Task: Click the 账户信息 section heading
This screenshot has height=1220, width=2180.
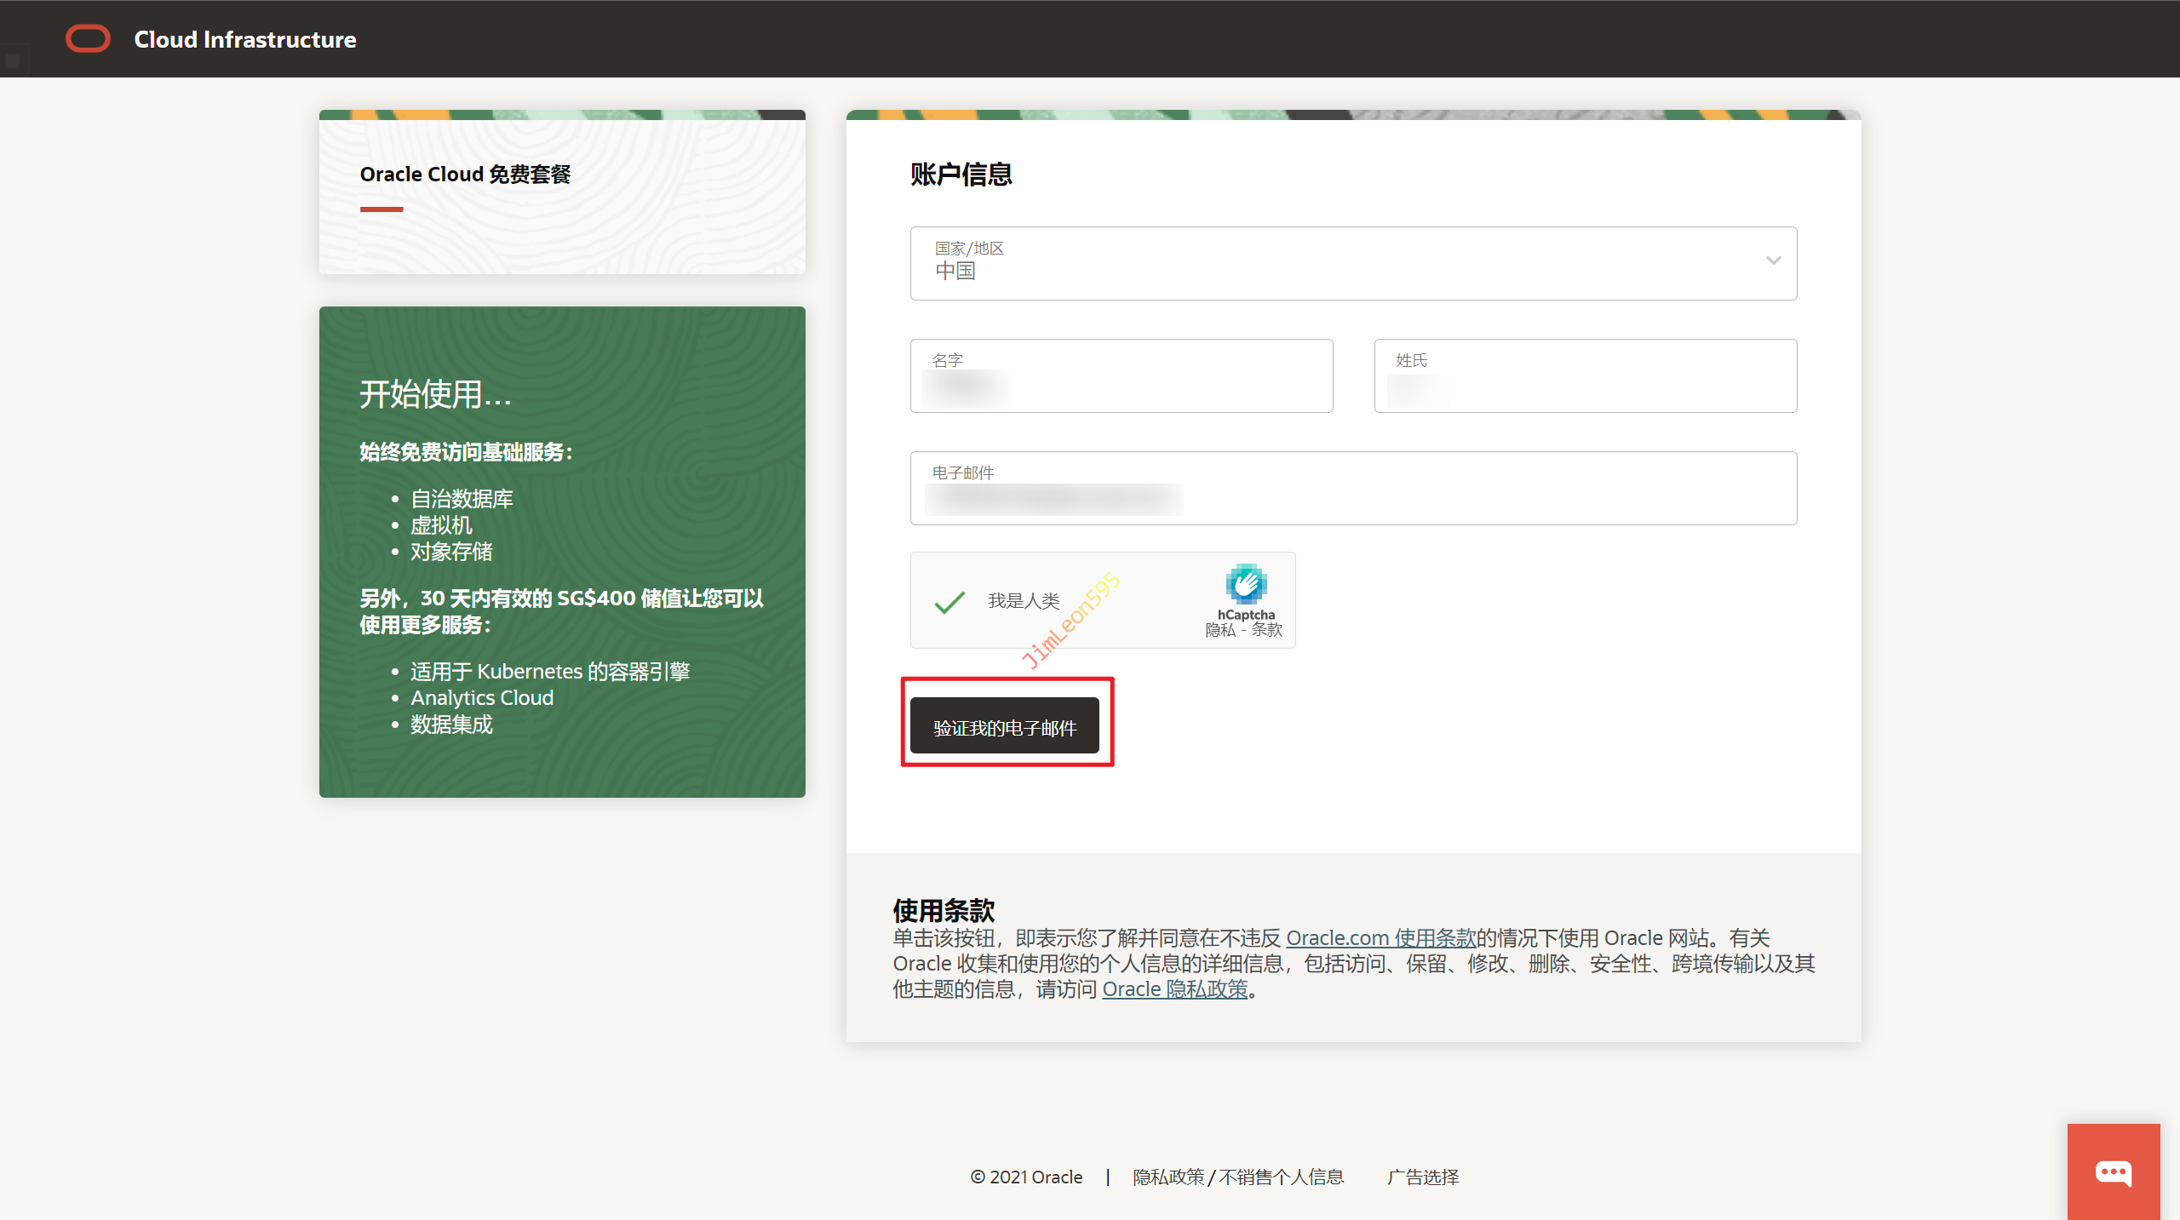Action: 961,175
